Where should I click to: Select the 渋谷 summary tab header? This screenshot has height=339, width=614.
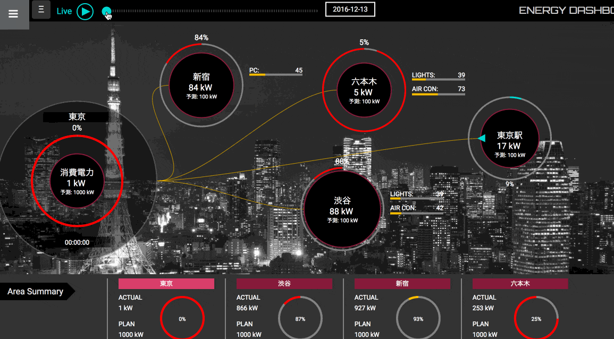click(284, 284)
